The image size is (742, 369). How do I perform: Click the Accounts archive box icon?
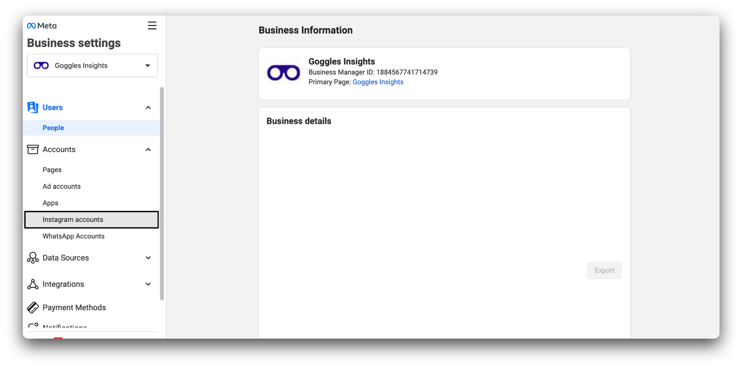point(33,149)
